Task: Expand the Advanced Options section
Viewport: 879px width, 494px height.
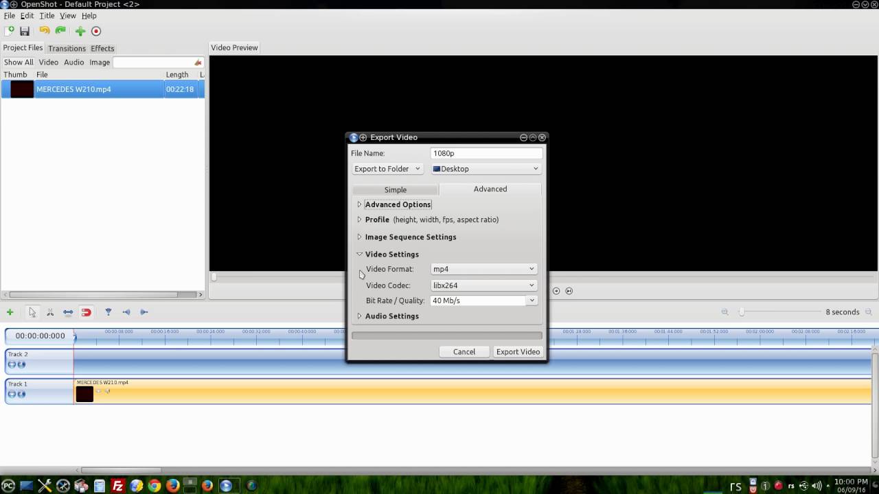Action: click(359, 204)
